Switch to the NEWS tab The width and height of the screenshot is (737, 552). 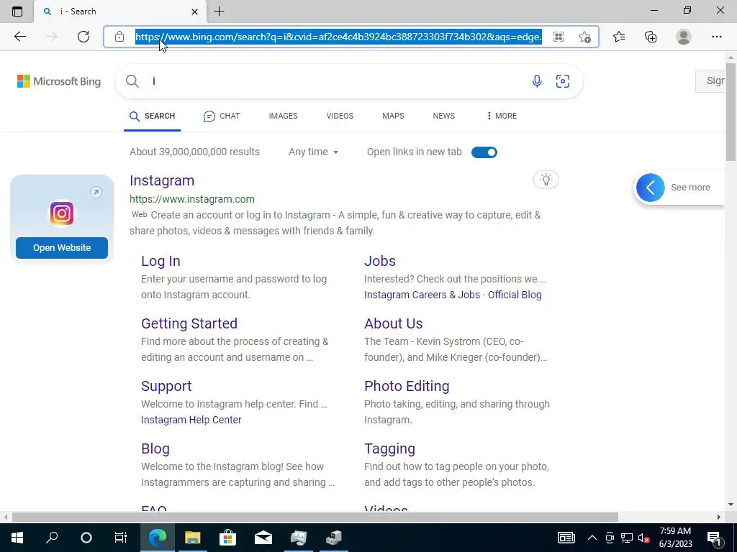(443, 116)
